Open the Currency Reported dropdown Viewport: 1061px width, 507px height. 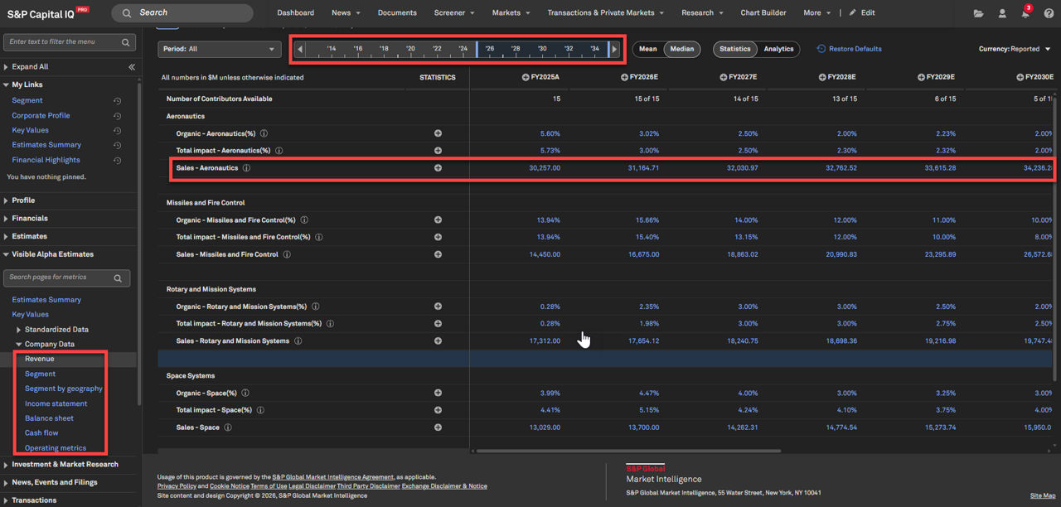pos(1015,49)
